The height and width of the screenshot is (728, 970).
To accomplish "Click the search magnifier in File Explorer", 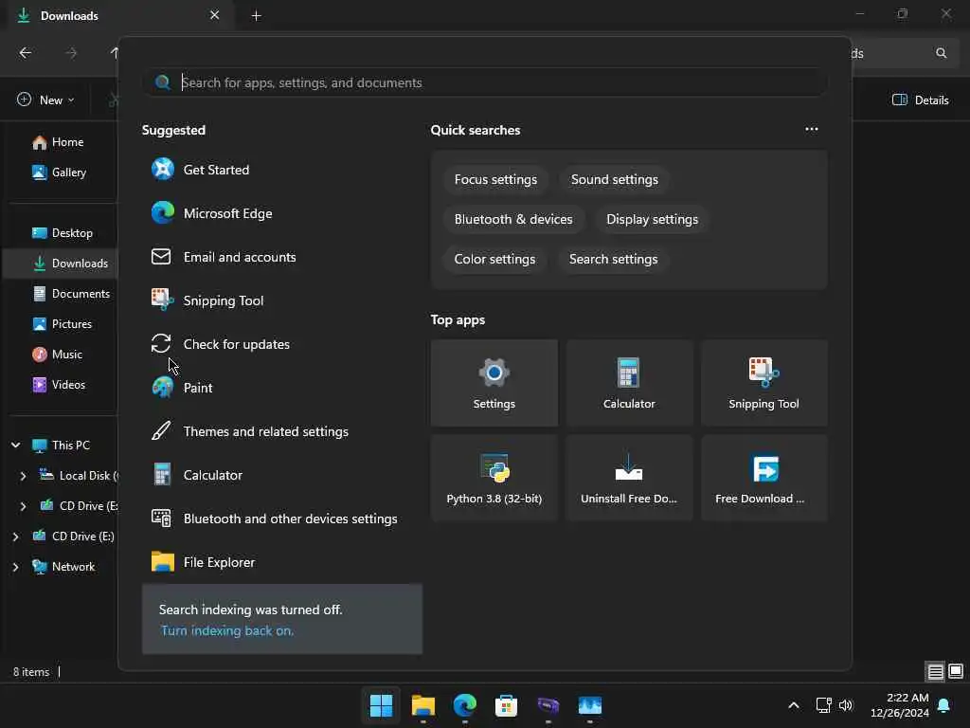I will tap(941, 53).
